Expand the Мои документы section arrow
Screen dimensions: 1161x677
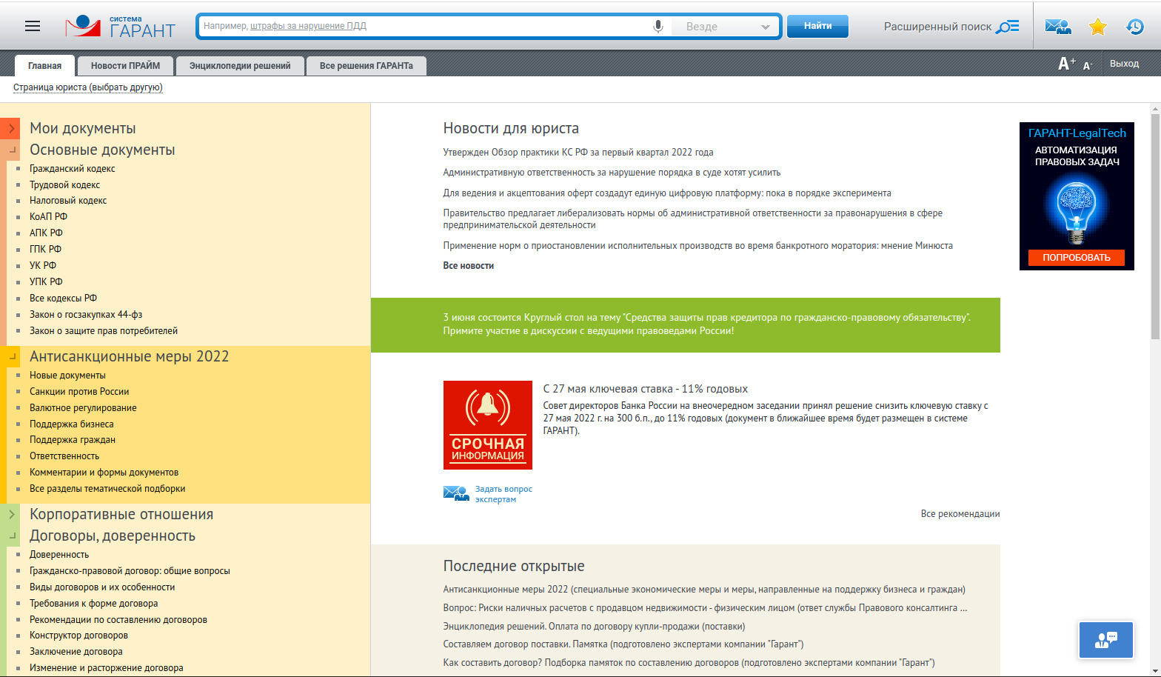pos(11,128)
